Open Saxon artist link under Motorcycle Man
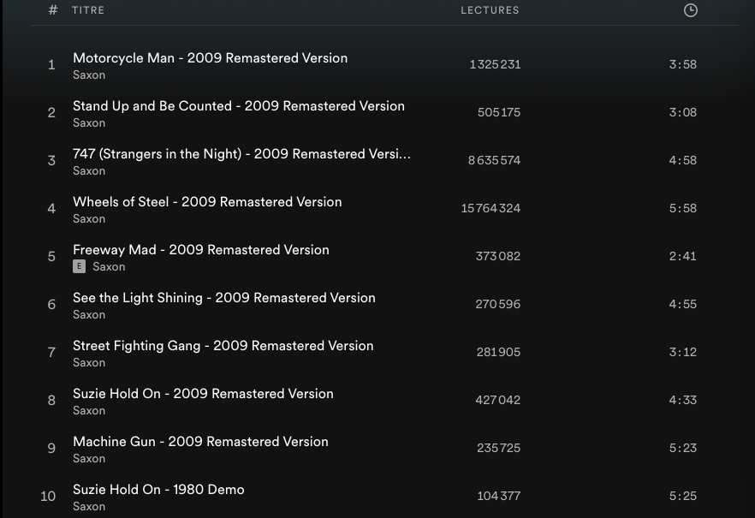The width and height of the screenshot is (755, 518). (x=89, y=75)
